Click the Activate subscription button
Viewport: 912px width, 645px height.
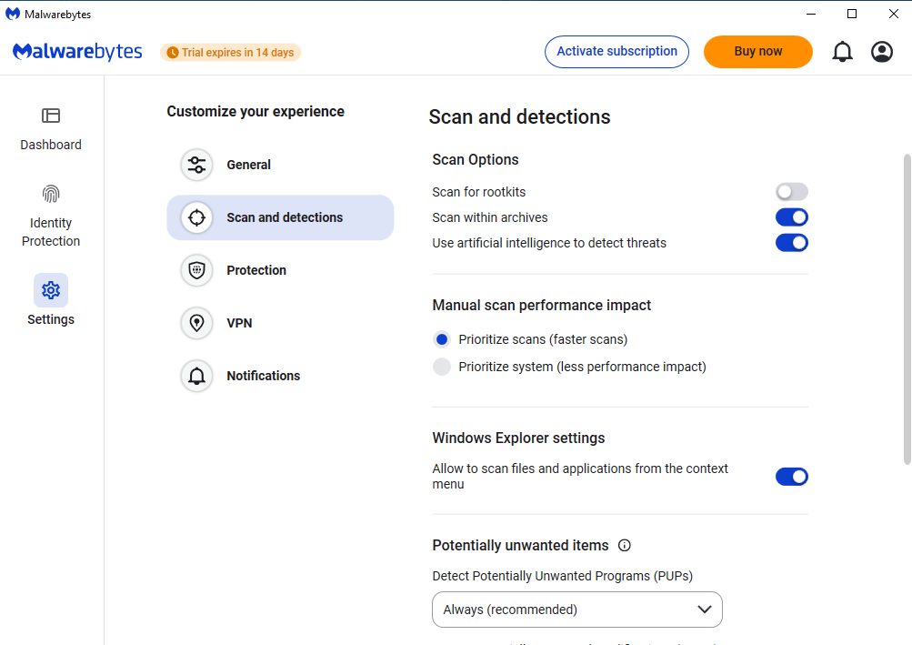(616, 52)
